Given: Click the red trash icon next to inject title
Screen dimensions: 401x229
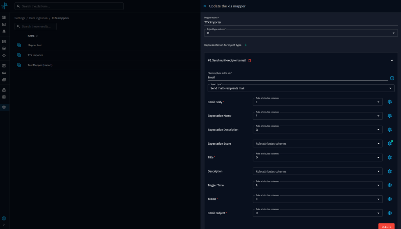Looking at the screenshot, I should [x=250, y=60].
